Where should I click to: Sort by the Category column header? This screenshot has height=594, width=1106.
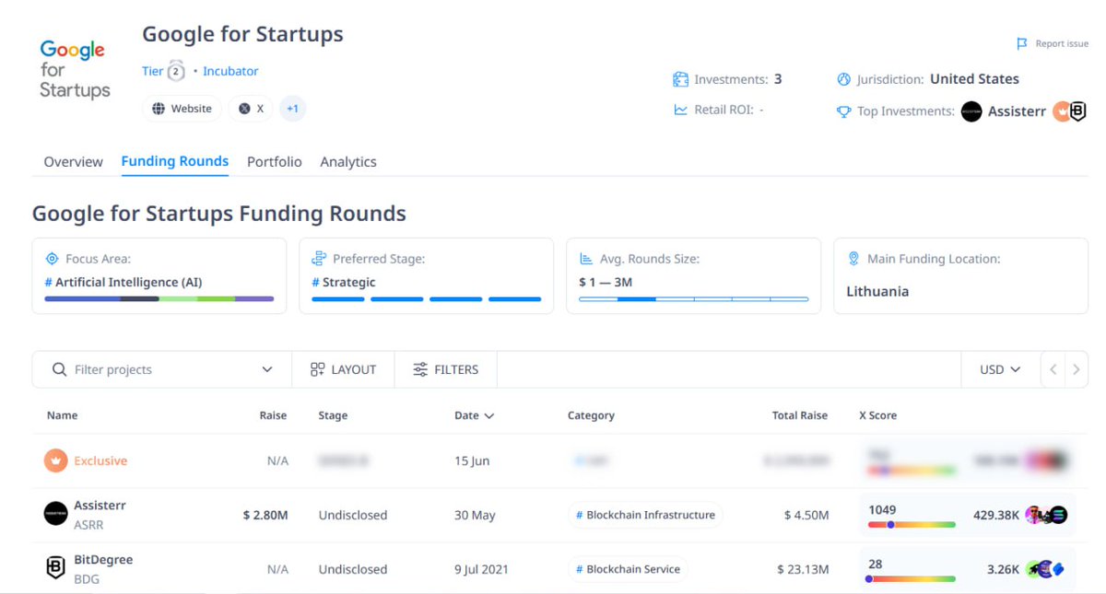[591, 415]
